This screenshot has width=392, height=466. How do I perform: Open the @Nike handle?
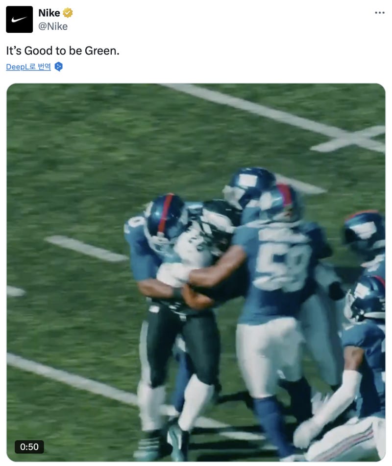click(53, 26)
